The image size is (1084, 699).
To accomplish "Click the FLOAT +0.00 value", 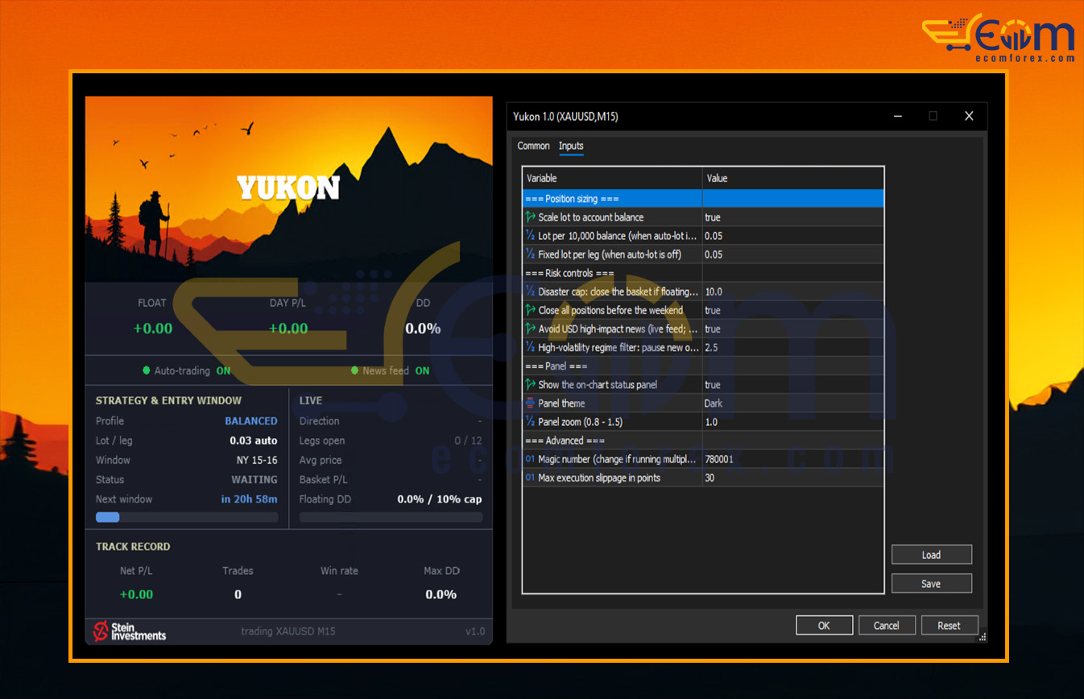I will point(153,329).
